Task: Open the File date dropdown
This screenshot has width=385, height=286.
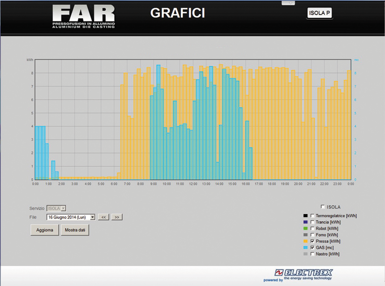Action: (x=71, y=217)
